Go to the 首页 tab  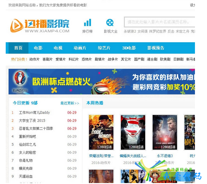18,48
